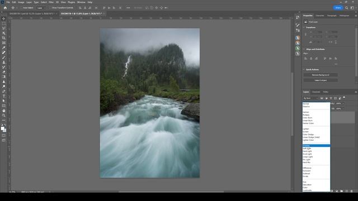Open the layer Kind filter dropdown
The width and height of the screenshot is (358, 201).
311,98
